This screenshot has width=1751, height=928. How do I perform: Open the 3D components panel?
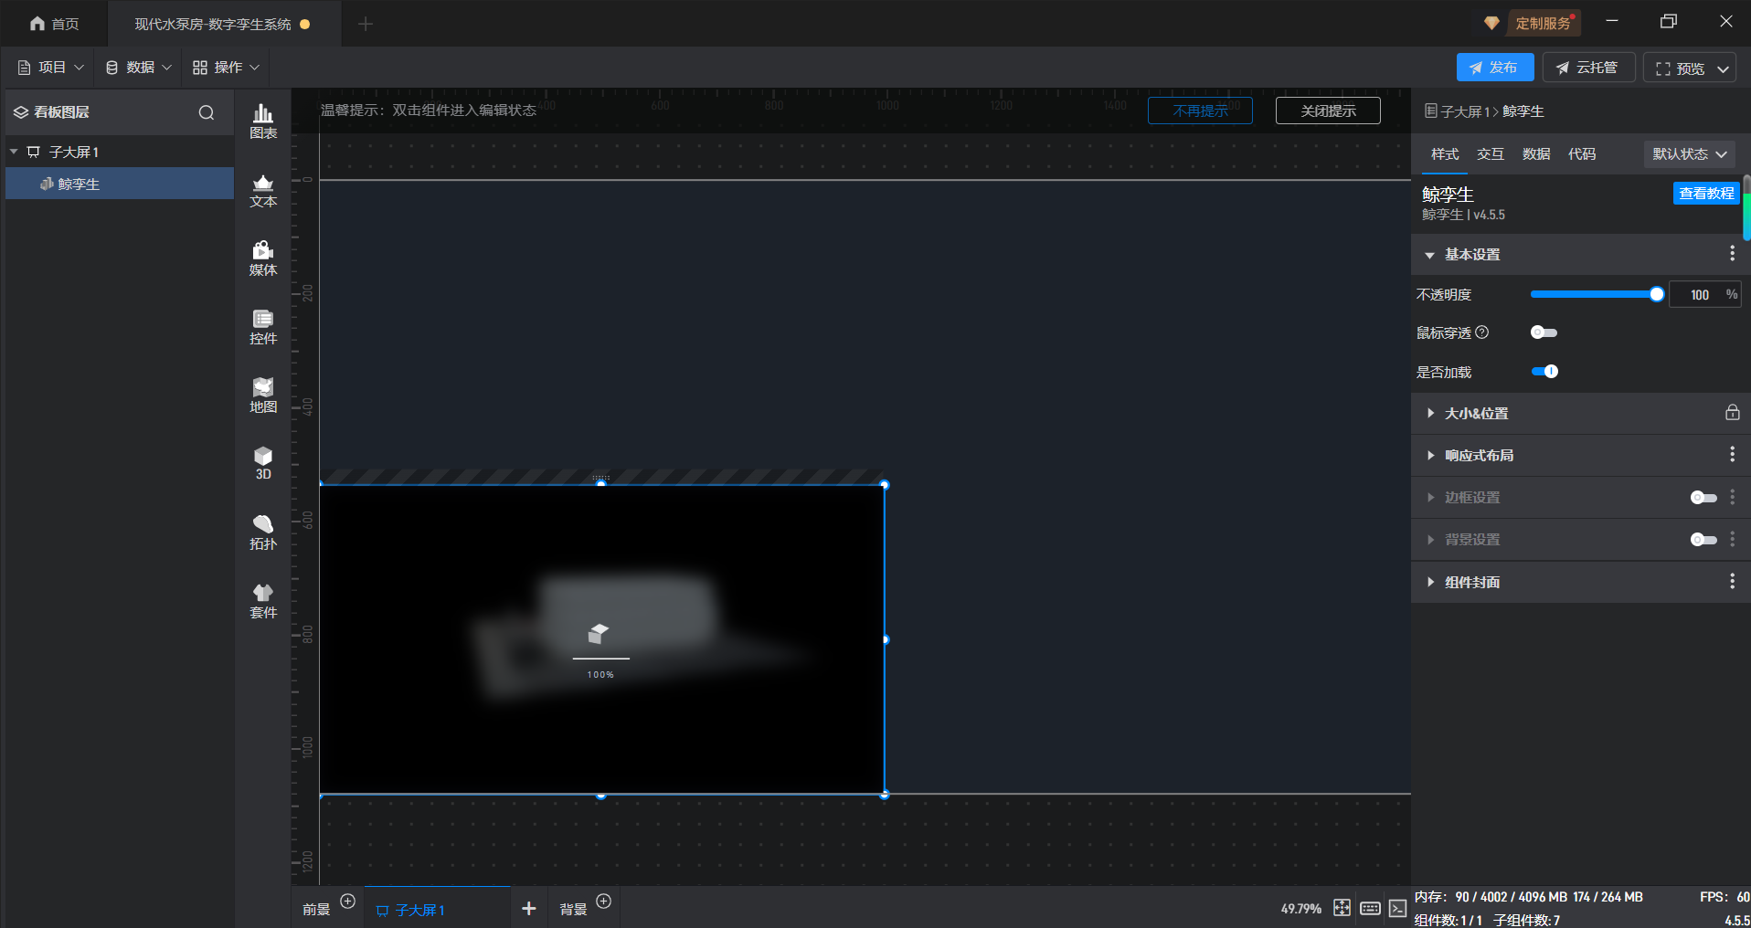tap(263, 463)
